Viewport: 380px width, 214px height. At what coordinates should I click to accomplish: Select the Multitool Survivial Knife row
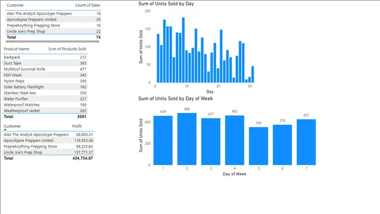[45, 69]
